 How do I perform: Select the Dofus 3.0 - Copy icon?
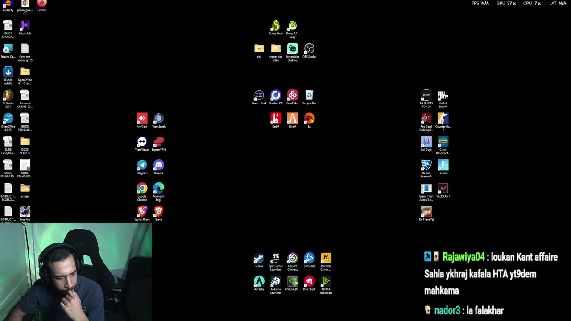click(x=292, y=29)
